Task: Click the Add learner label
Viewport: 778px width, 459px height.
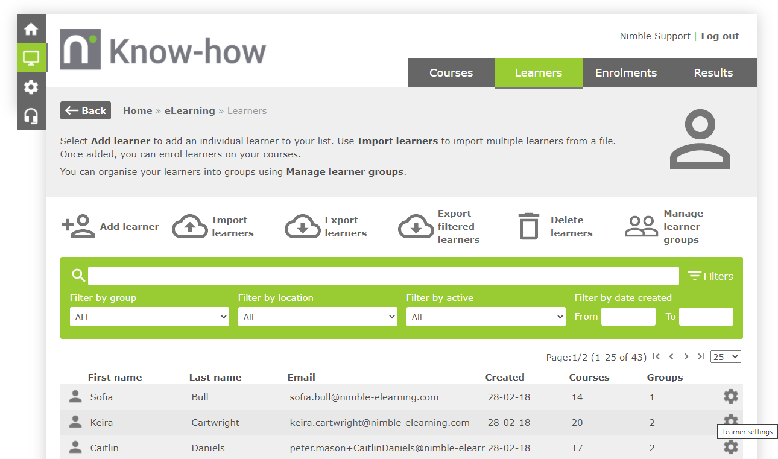Action: click(x=130, y=227)
